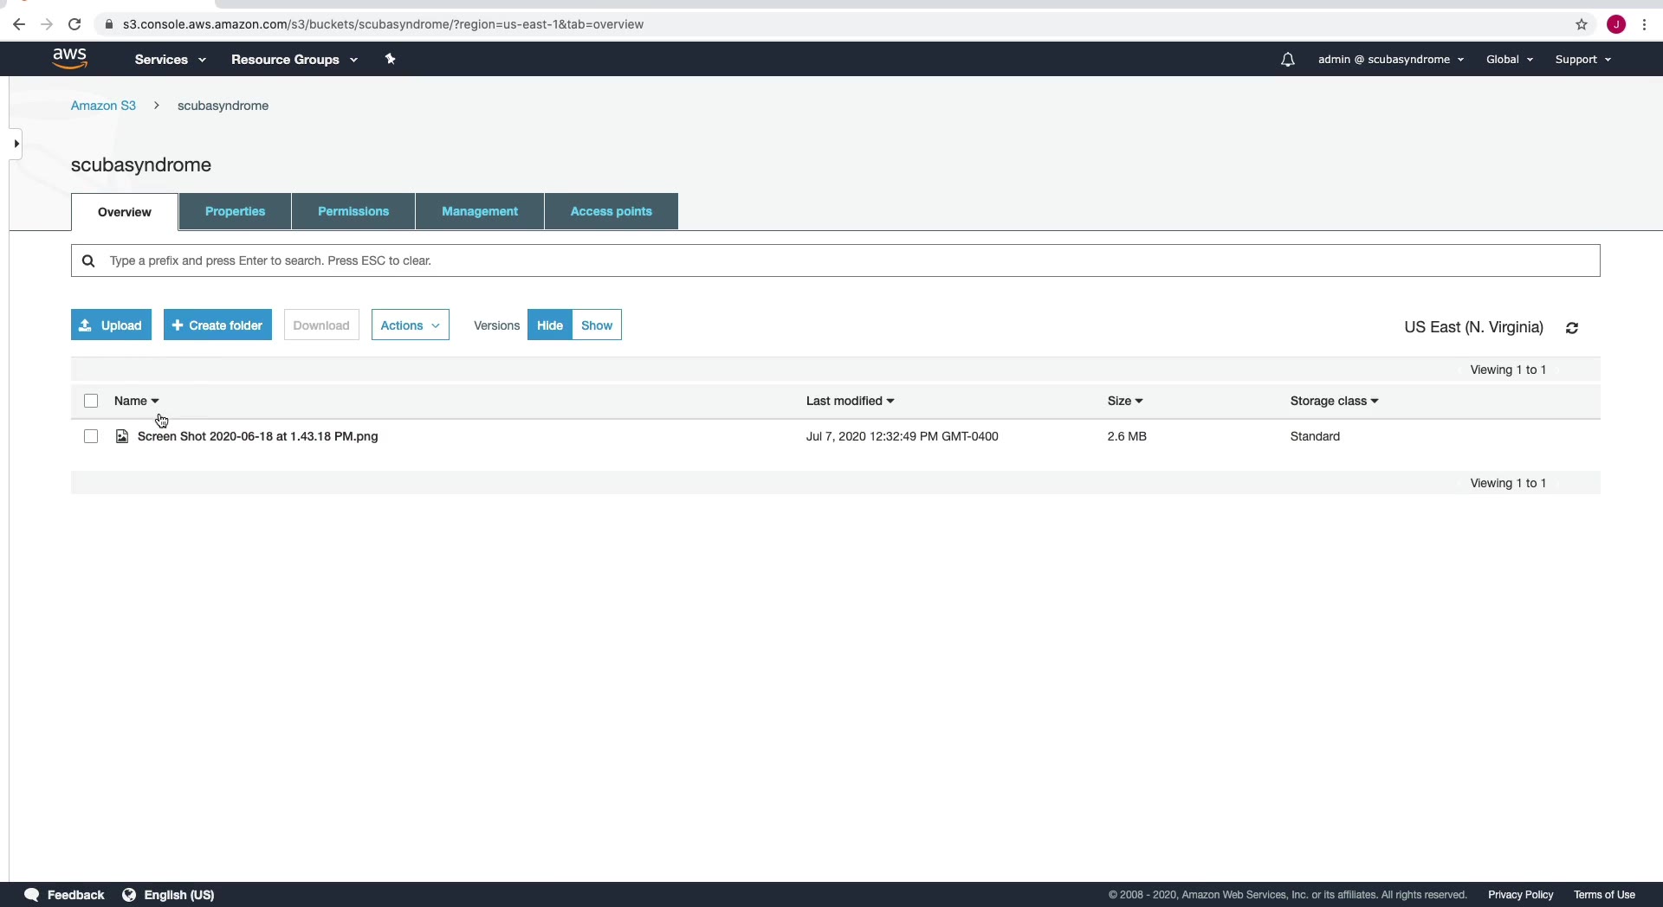Open the Support dropdown menu
The width and height of the screenshot is (1663, 907).
click(x=1582, y=60)
